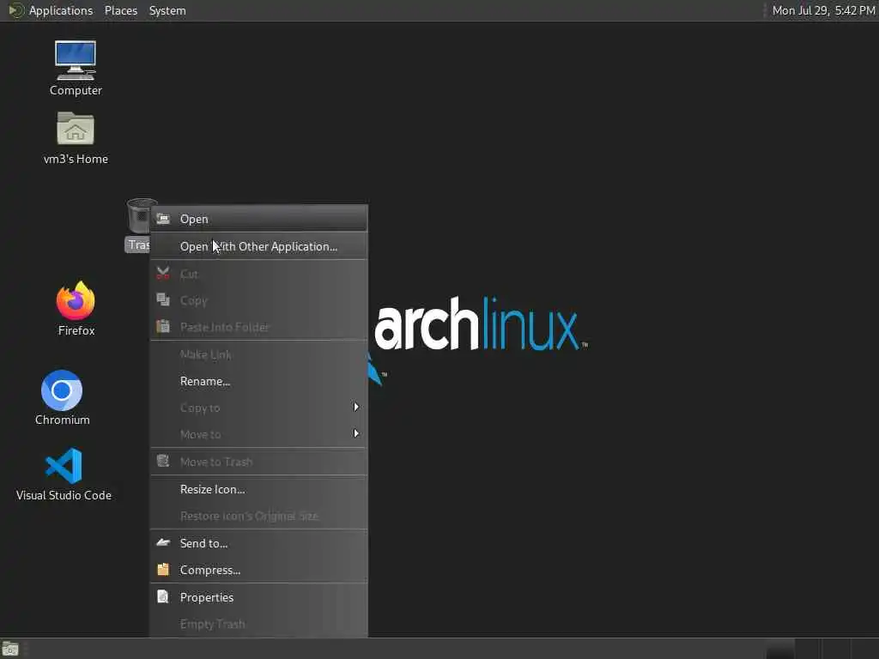Click Restore Icon's Original Size entry
879x659 pixels.
click(259, 516)
